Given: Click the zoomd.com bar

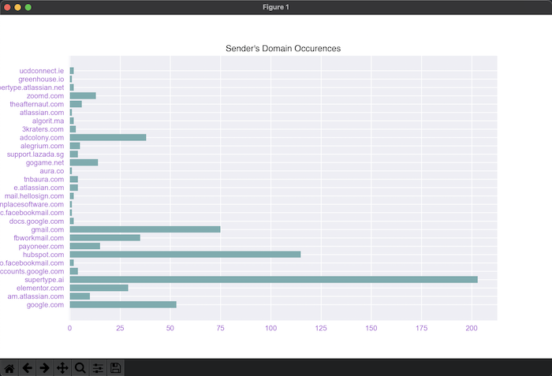Looking at the screenshot, I should (83, 95).
